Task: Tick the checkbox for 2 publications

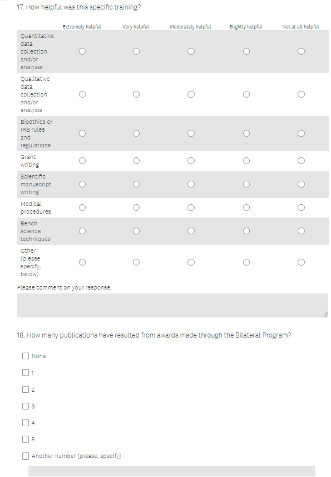Action: [26, 389]
